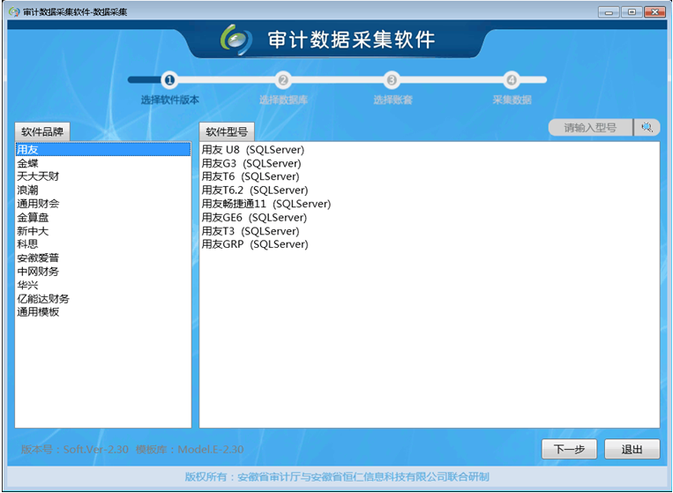Select 天大天财 brand

coord(103,176)
